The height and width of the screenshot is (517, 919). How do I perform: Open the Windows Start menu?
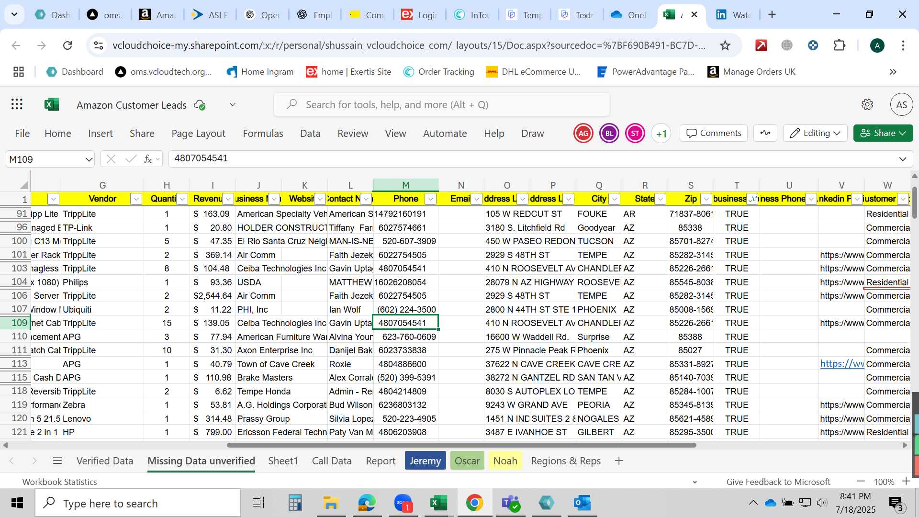tap(17, 503)
